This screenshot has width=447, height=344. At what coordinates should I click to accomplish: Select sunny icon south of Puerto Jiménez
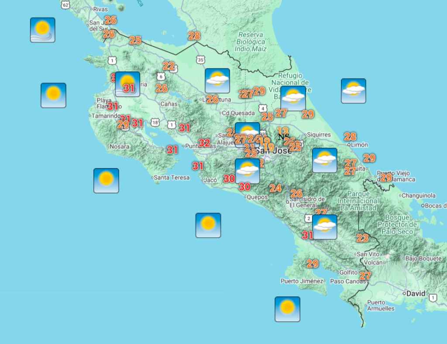point(287,309)
